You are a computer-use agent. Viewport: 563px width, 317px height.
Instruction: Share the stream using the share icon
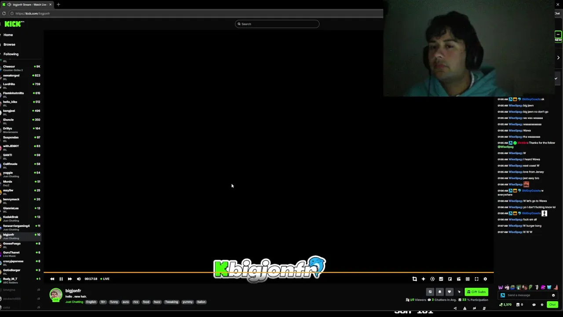pos(455,308)
